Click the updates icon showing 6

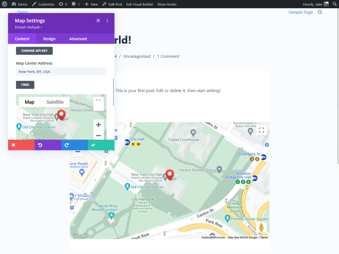point(63,4)
